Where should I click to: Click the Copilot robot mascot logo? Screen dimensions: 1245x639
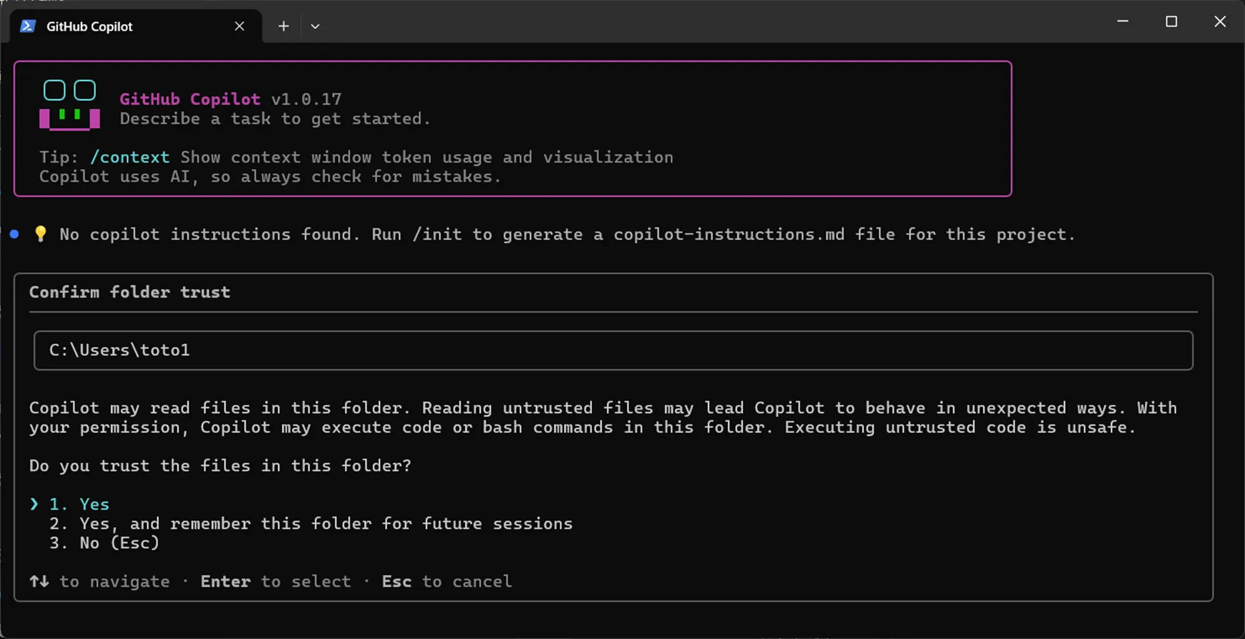click(70, 105)
